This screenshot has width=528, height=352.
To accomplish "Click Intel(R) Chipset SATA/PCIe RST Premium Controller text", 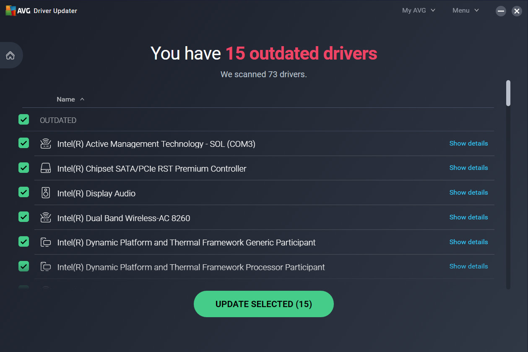I will tap(152, 169).
